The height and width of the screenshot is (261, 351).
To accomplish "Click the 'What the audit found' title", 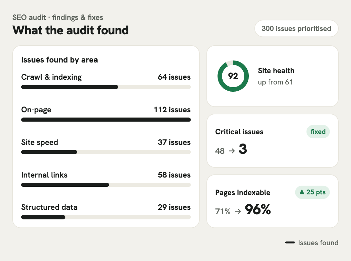I will (71, 30).
